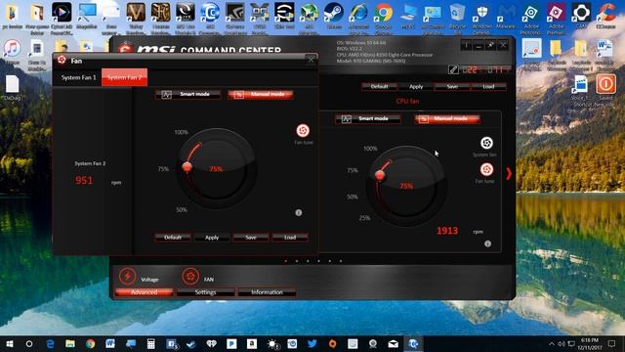
Task: Click Save above the CPU fan panel
Action: 452,86
